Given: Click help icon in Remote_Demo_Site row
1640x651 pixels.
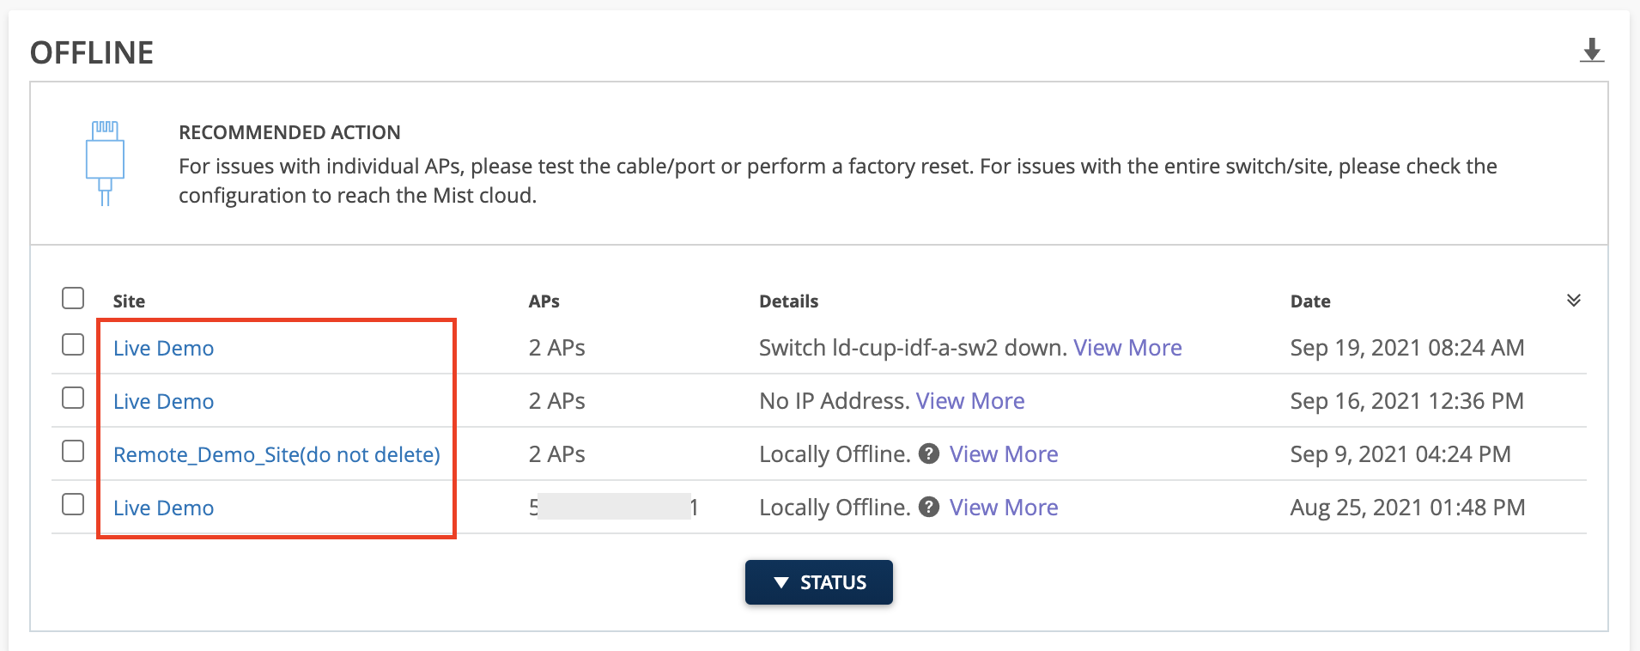Looking at the screenshot, I should (x=928, y=453).
